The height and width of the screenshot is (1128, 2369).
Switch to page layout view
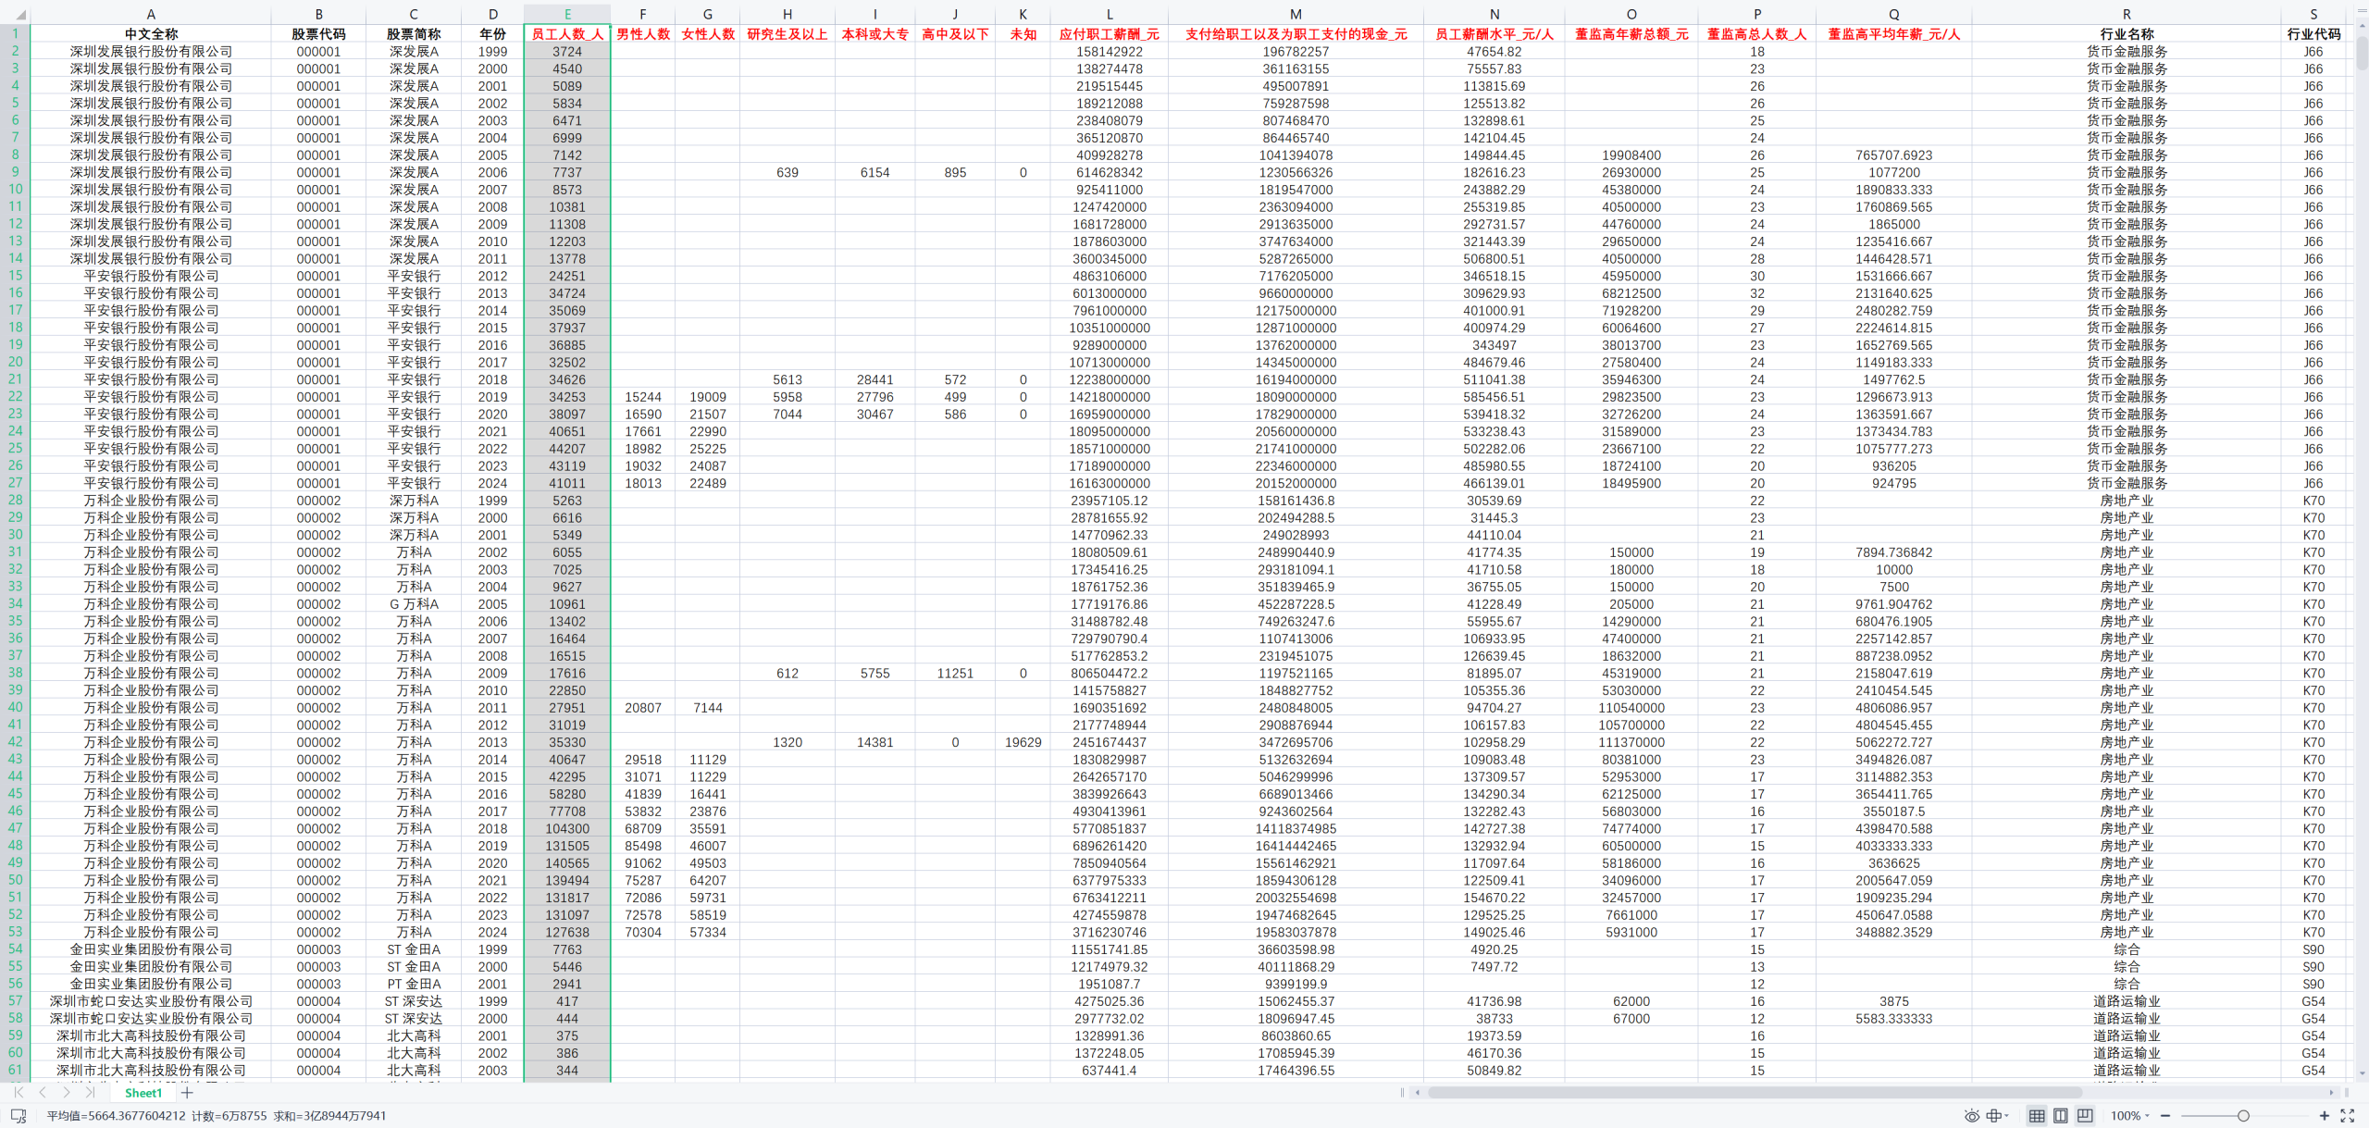pos(2060,1115)
